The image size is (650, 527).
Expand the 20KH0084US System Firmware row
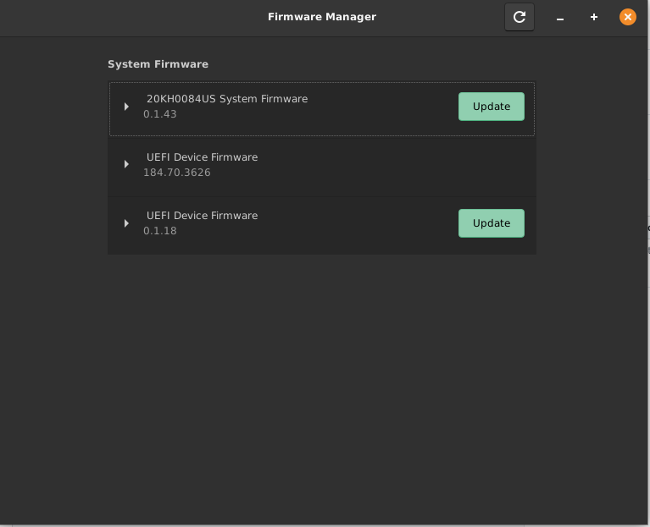coord(126,107)
